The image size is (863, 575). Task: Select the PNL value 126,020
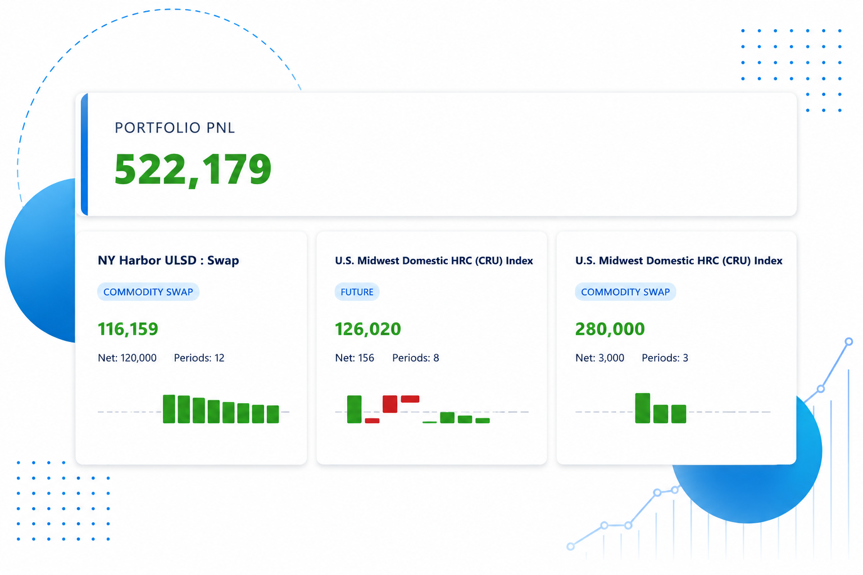tap(368, 329)
